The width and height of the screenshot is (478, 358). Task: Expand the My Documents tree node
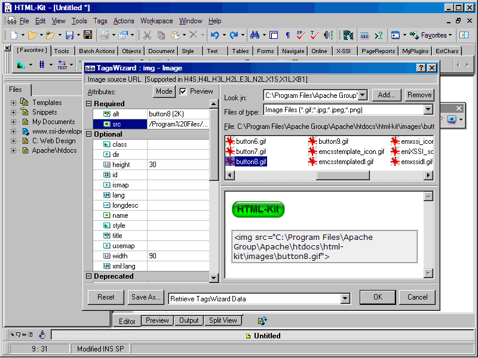click(13, 122)
